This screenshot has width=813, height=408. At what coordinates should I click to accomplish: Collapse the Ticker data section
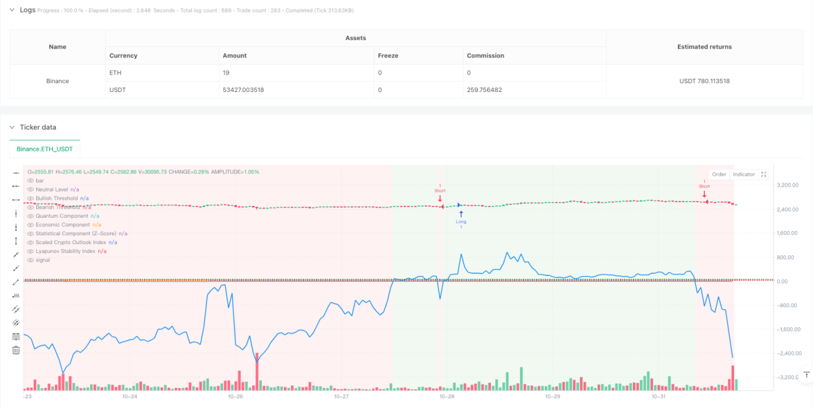[x=12, y=127]
